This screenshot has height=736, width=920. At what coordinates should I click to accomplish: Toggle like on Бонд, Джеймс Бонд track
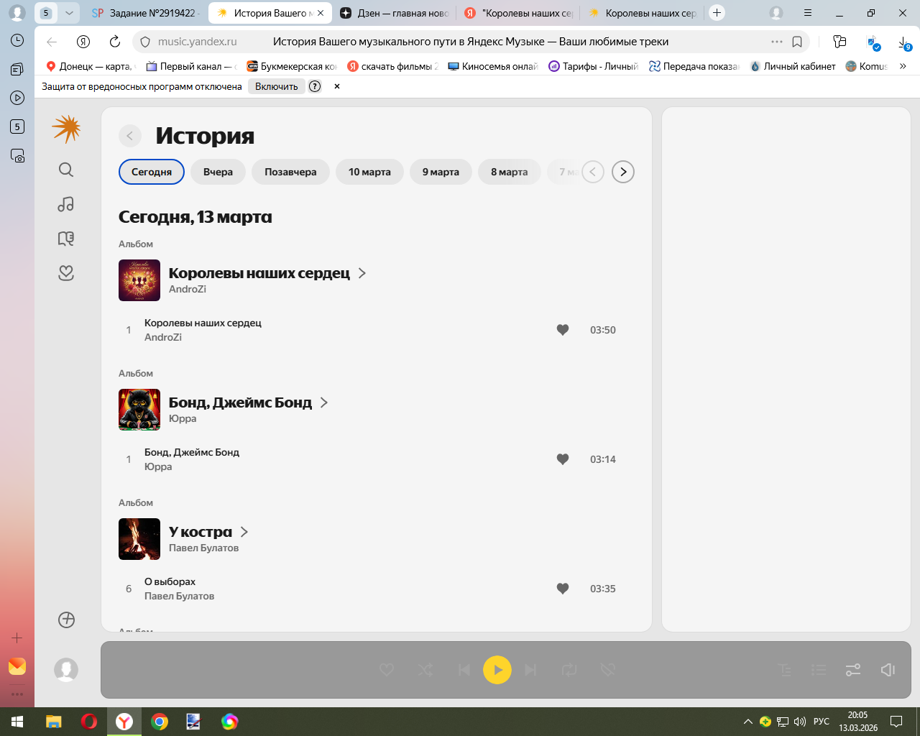click(x=563, y=459)
